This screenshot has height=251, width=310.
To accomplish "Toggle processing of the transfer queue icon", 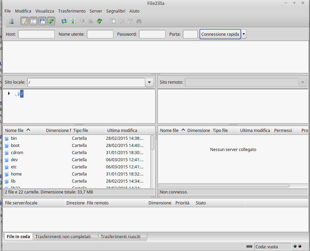I will (x=73, y=21).
